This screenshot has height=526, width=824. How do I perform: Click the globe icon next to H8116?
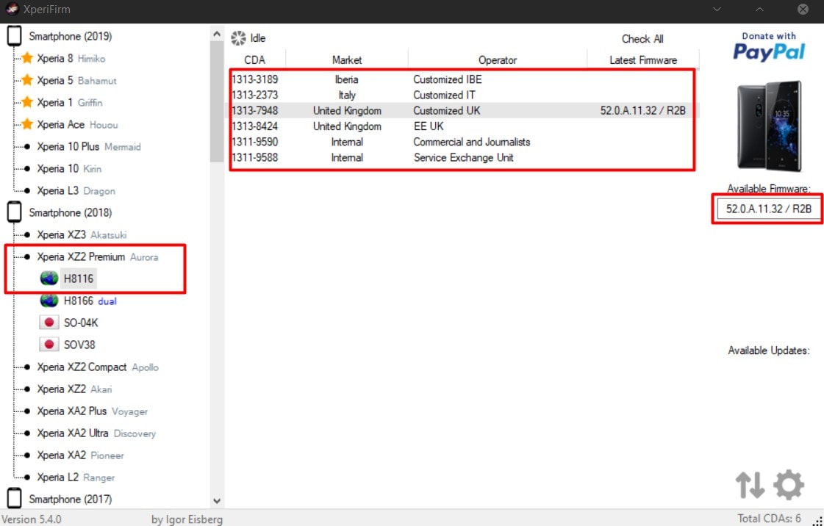click(49, 278)
